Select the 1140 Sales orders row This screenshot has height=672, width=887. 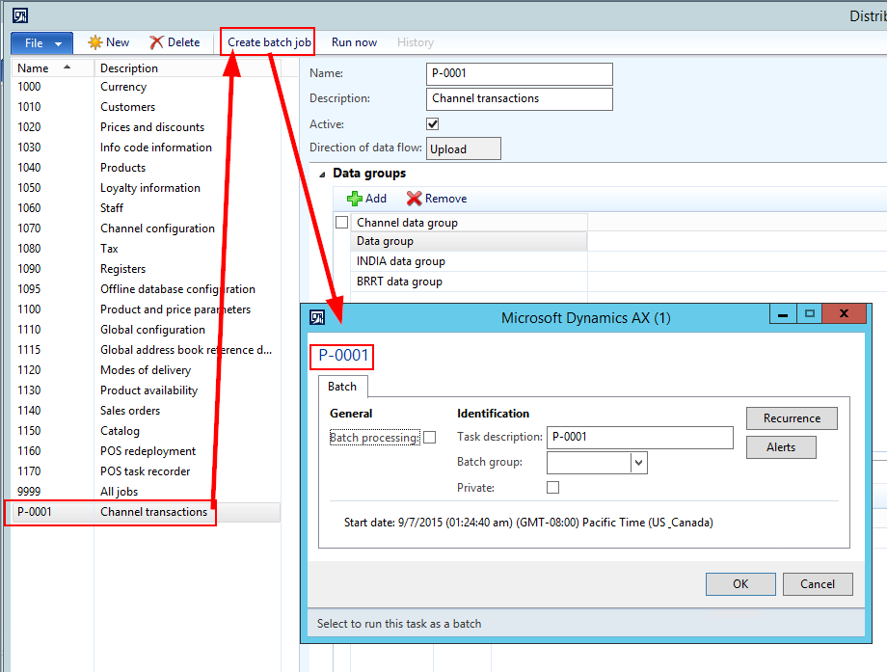point(146,411)
